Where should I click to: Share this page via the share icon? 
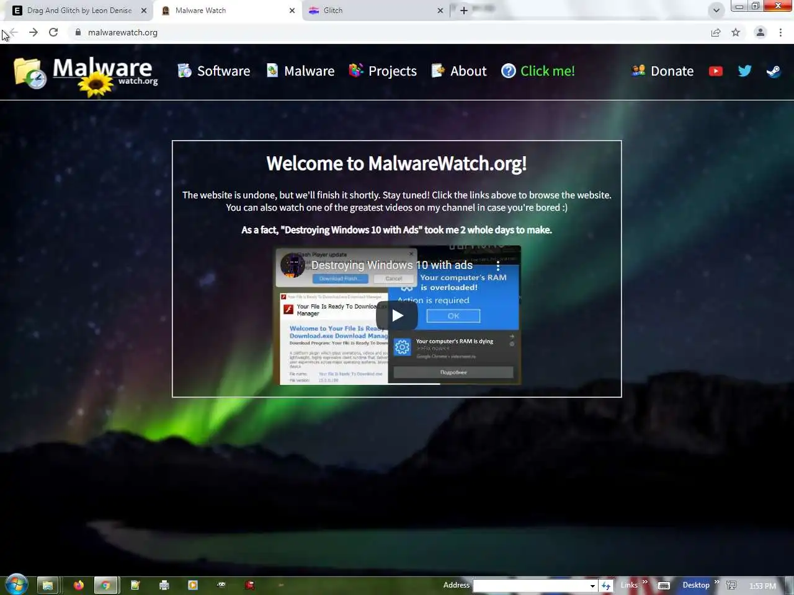pyautogui.click(x=716, y=32)
